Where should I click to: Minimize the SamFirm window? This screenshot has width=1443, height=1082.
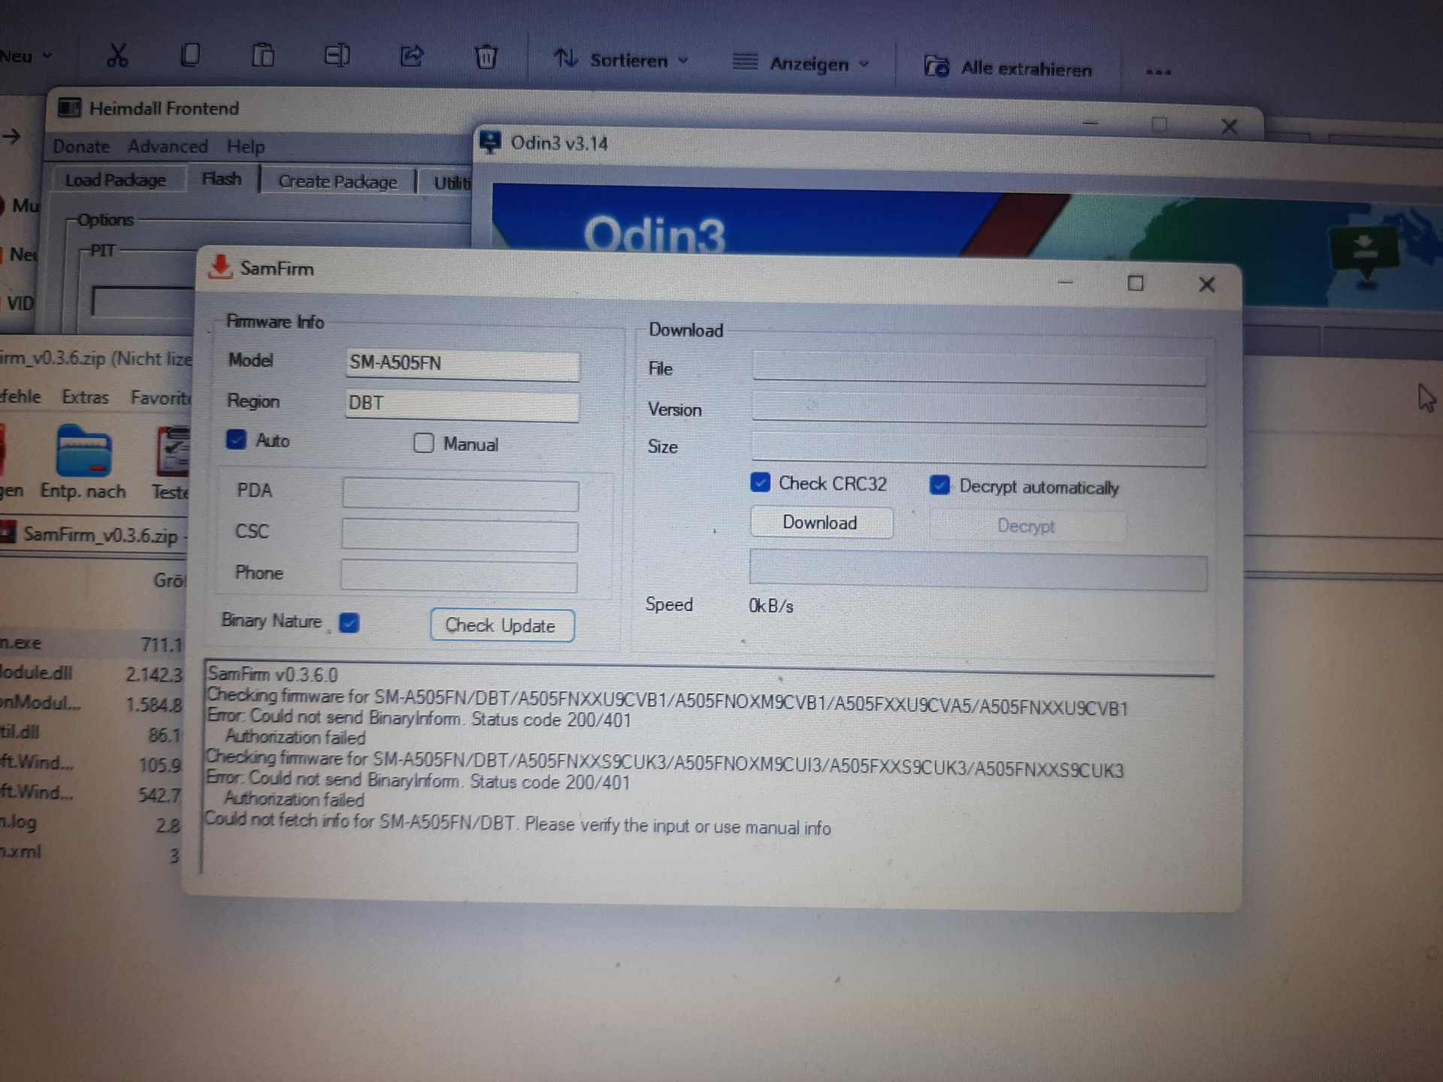pyautogui.click(x=1065, y=283)
